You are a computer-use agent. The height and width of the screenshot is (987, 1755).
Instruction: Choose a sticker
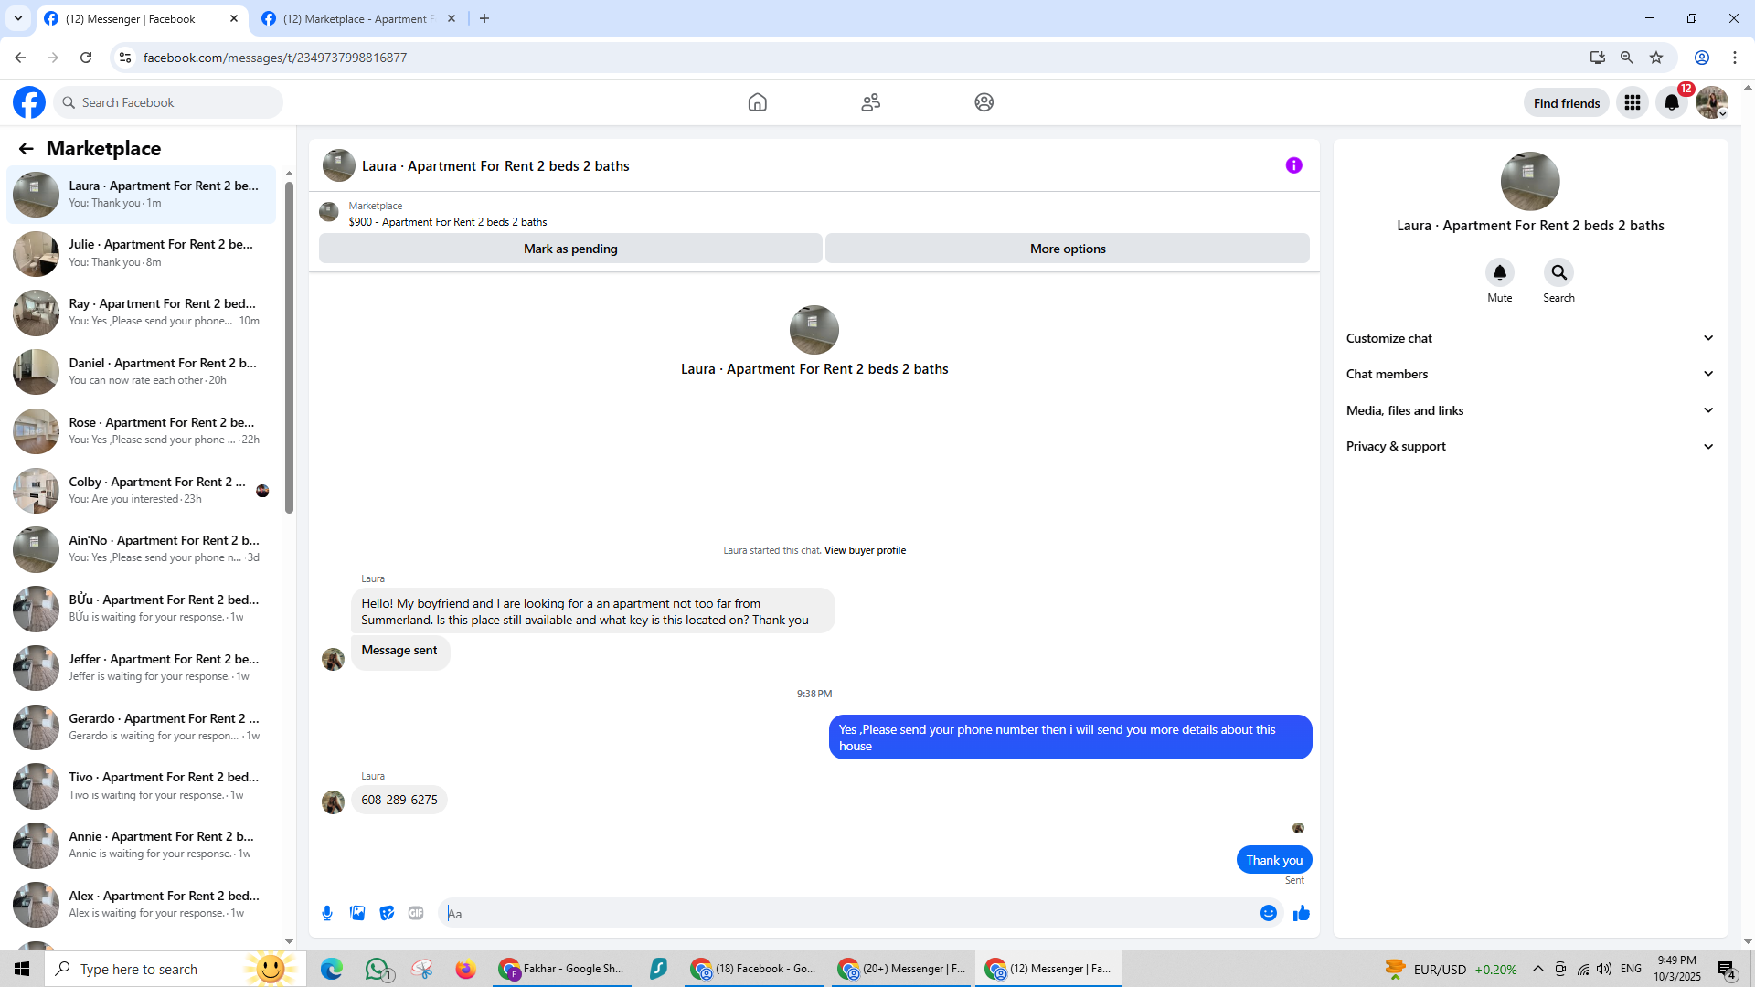pos(387,913)
